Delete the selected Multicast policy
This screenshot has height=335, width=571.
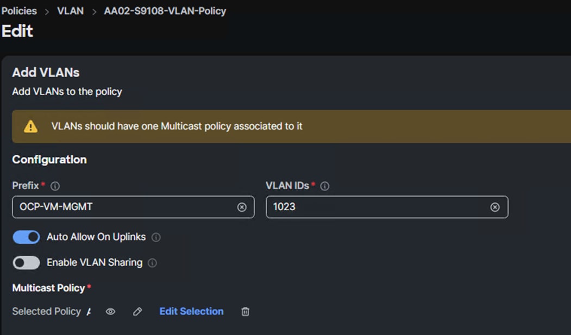coord(244,311)
